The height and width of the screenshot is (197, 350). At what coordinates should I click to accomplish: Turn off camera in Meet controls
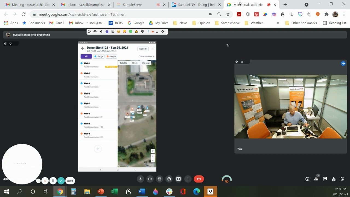point(150,179)
